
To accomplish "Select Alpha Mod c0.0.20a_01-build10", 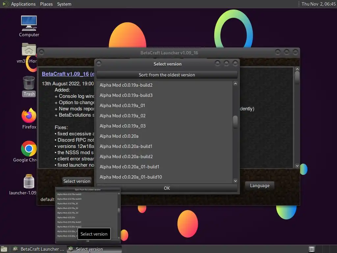I will tap(165, 177).
